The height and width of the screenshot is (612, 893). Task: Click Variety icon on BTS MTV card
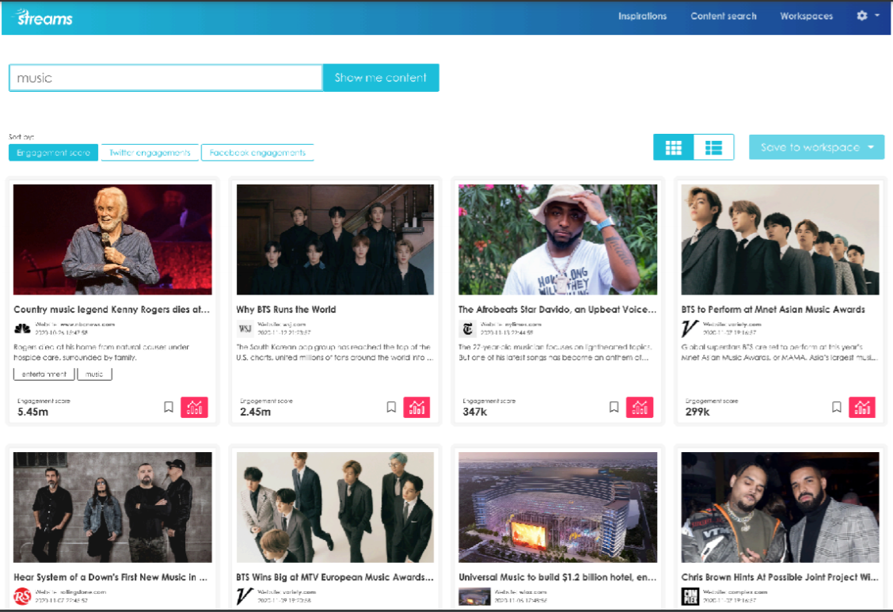click(245, 596)
